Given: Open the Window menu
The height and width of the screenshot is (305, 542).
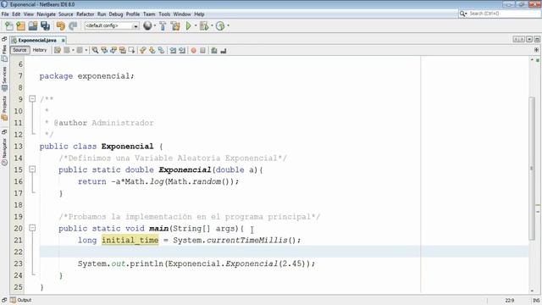Looking at the screenshot, I should click(182, 14).
